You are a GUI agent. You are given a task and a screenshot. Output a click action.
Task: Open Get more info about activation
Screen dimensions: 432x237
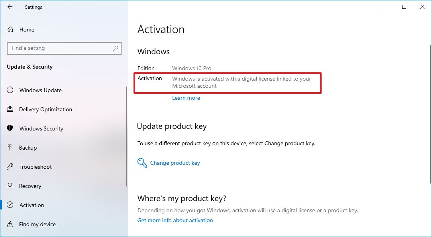175,220
